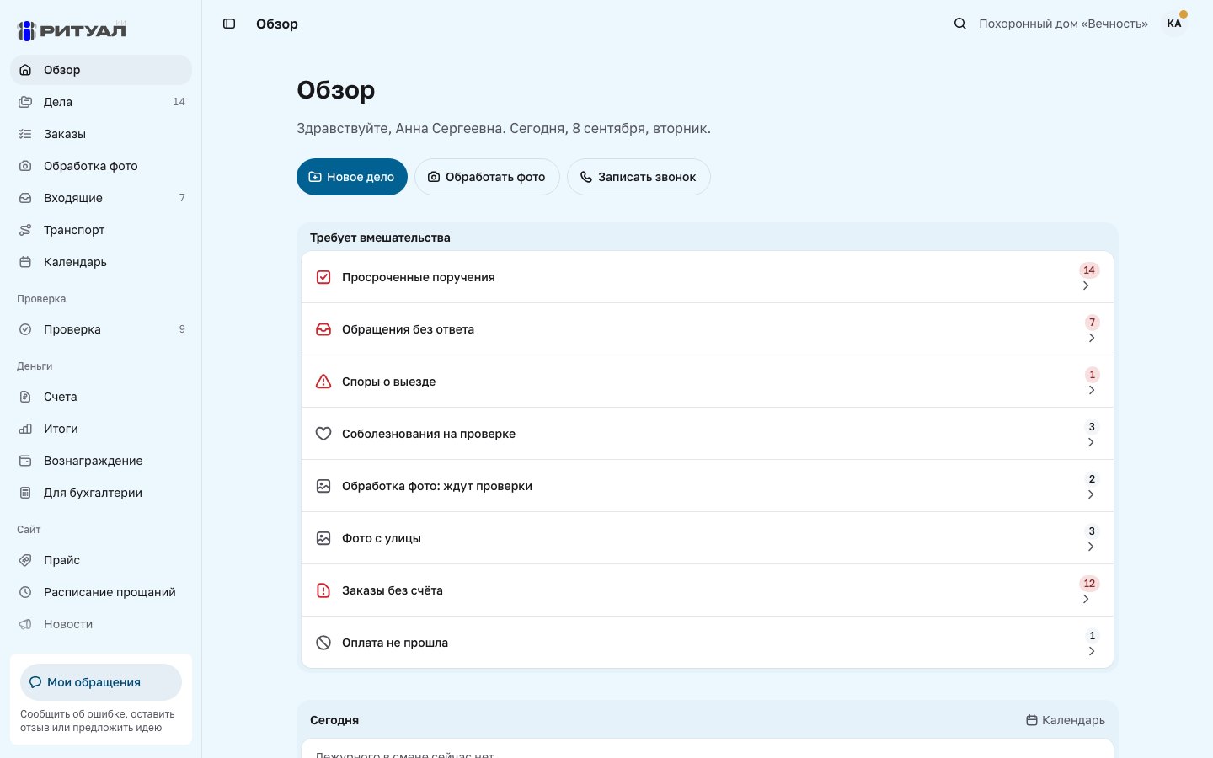This screenshot has height=758, width=1213.
Task: Open Фото с улицы chevron arrow
Action: (x=1091, y=547)
